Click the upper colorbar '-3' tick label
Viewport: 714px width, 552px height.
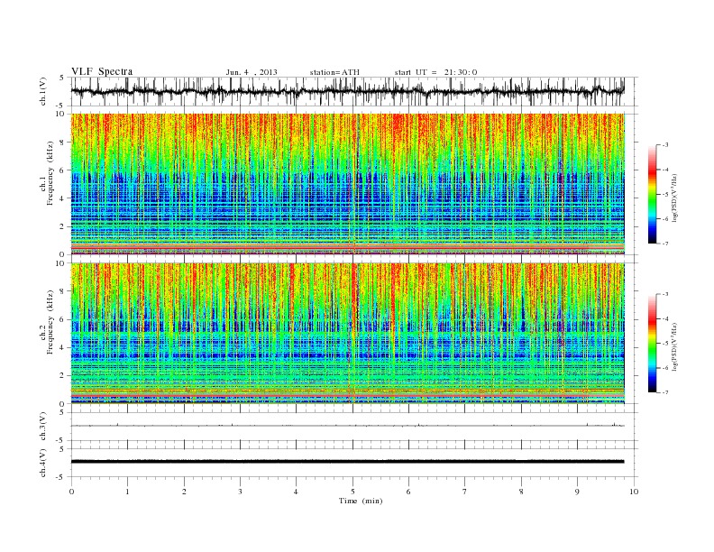pos(665,145)
